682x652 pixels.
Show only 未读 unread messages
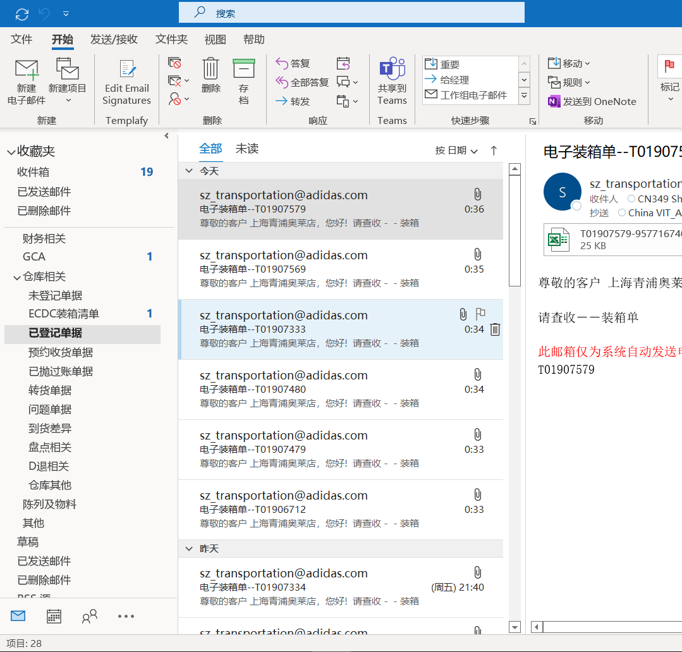point(247,149)
